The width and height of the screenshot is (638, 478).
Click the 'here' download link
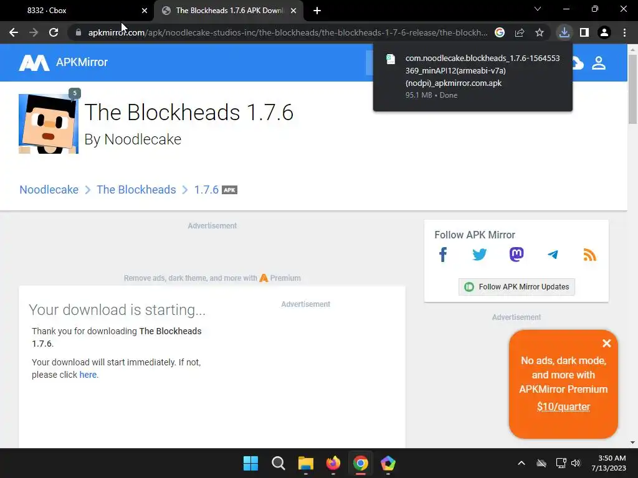[x=88, y=375]
